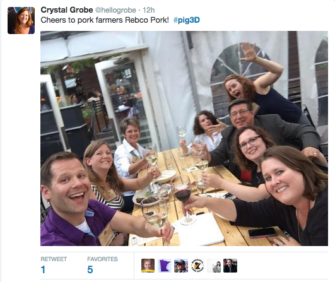View retweeters via the count 1
This screenshot has height=282, width=335.
point(43,269)
